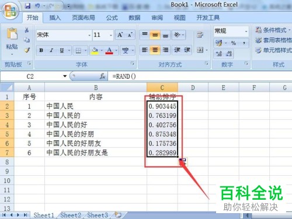
Task: Open the 开发工具 tab
Action: click(x=208, y=18)
